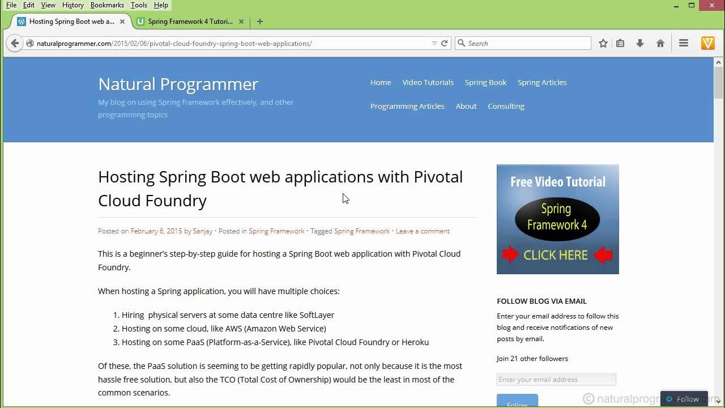Click the page vertical scrollbar thumb
Viewport: 725px width, 408px height.
tap(719, 83)
